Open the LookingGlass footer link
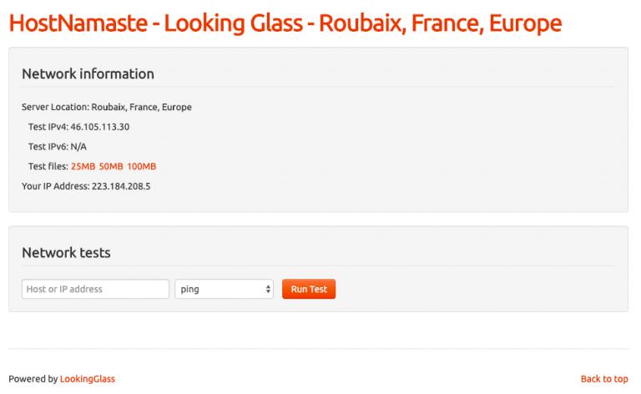The width and height of the screenshot is (641, 394). click(x=88, y=379)
